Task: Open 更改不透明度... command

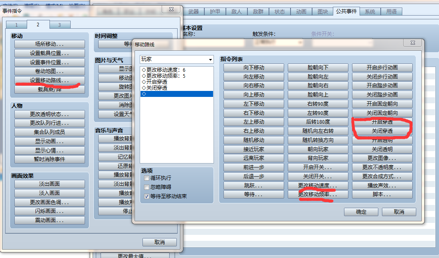Action: [382, 167]
